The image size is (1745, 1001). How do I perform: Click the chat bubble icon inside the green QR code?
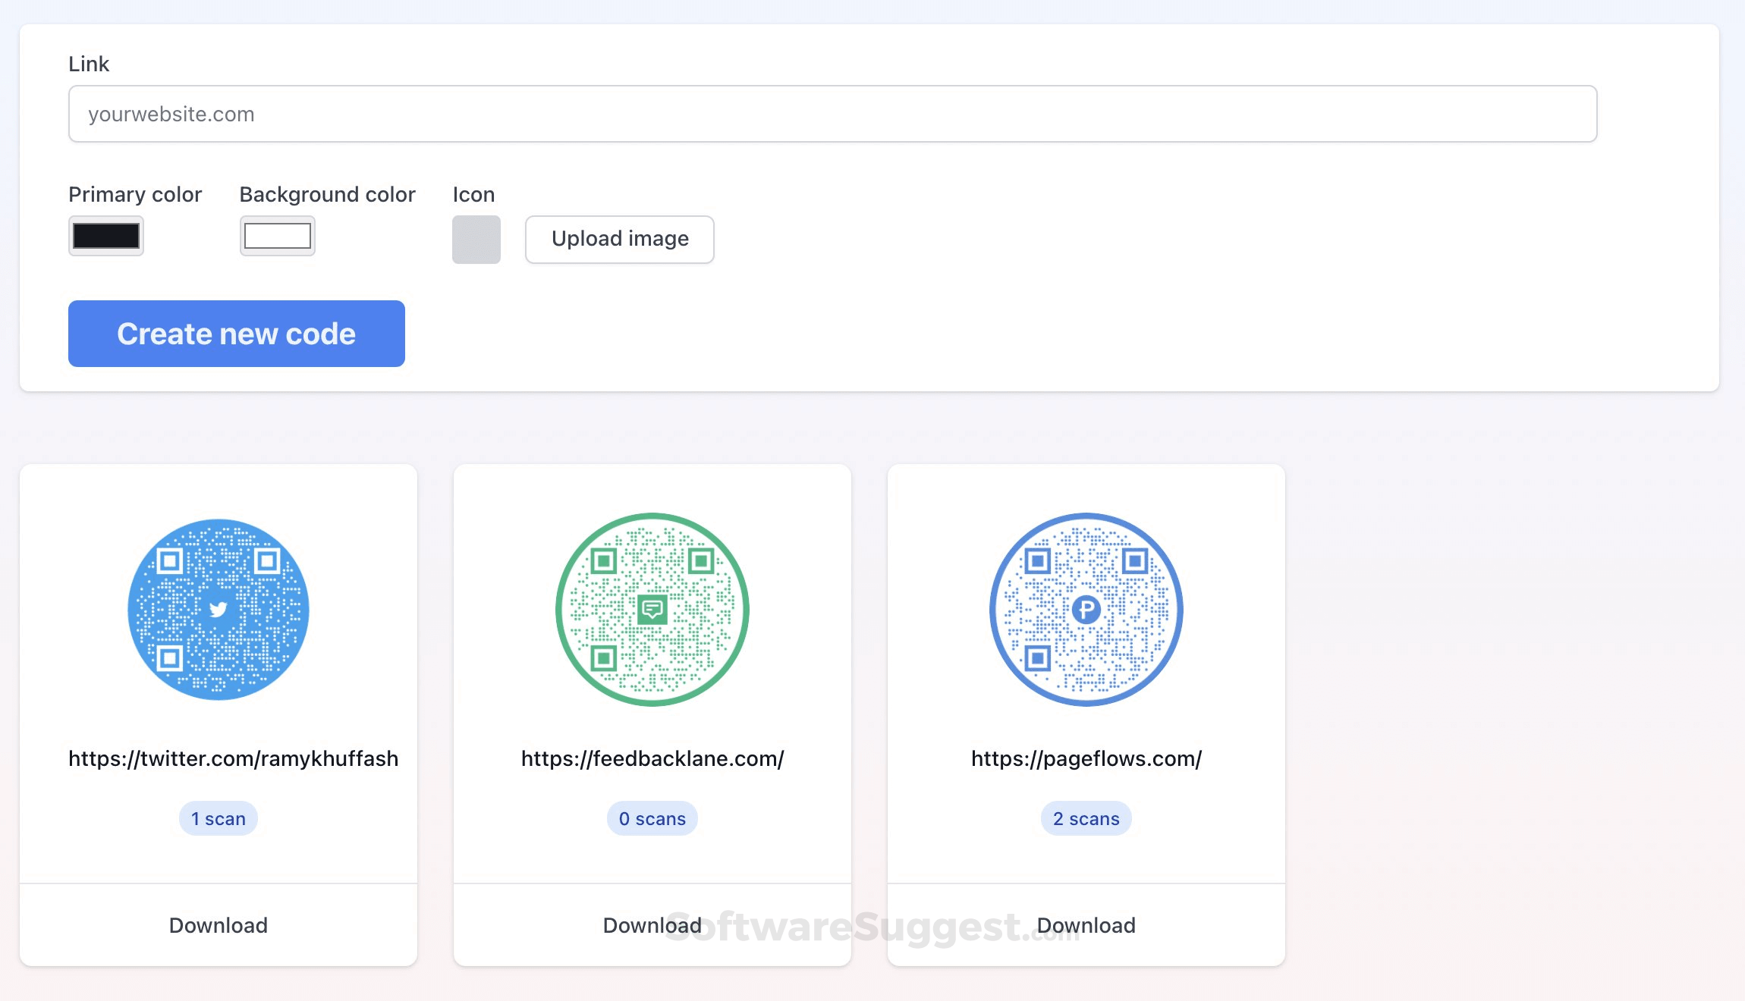pyautogui.click(x=652, y=608)
